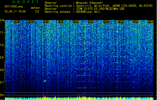Click the antenna A504HB(yagi 4el) text
The image size is (157, 100).
(x=88, y=12)
